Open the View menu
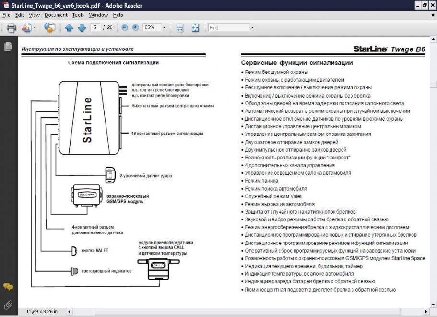437x317 pixels. point(34,15)
